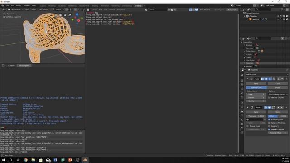
Task: Collapse the Collection tree item in outliner
Action: (x=244, y=16)
